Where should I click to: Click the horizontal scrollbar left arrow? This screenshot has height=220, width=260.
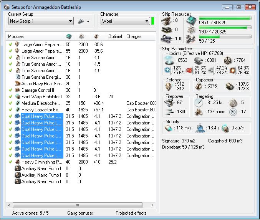tap(9, 205)
